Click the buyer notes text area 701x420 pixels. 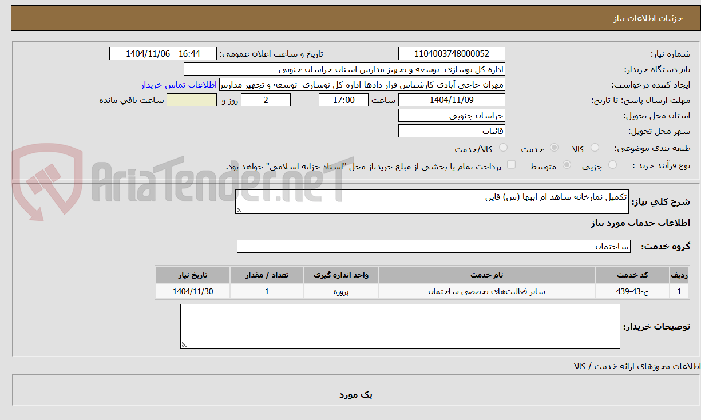(x=400, y=327)
